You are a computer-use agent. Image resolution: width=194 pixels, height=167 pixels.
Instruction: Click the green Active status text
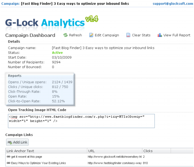[x=57, y=53]
